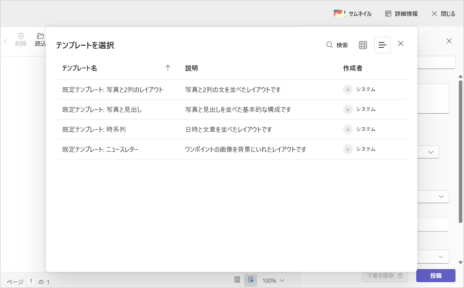Expand second dropdown in right panel
The height and width of the screenshot is (288, 464).
pyautogui.click(x=441, y=197)
